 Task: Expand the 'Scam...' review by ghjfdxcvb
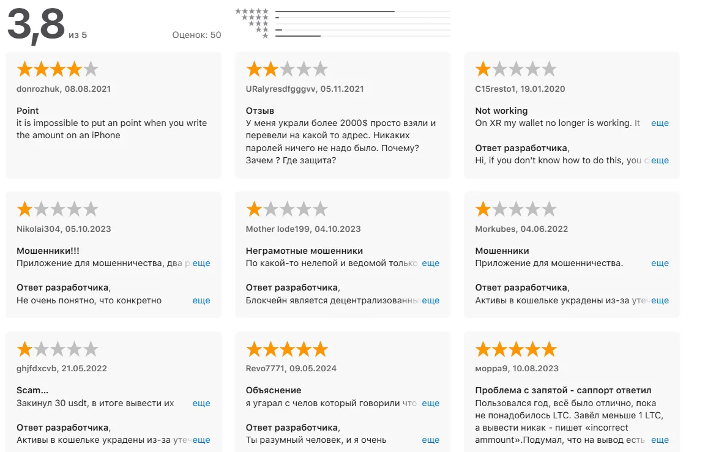[x=201, y=403]
